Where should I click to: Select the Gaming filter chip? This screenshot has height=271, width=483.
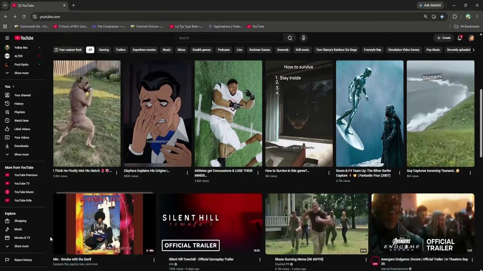click(104, 50)
